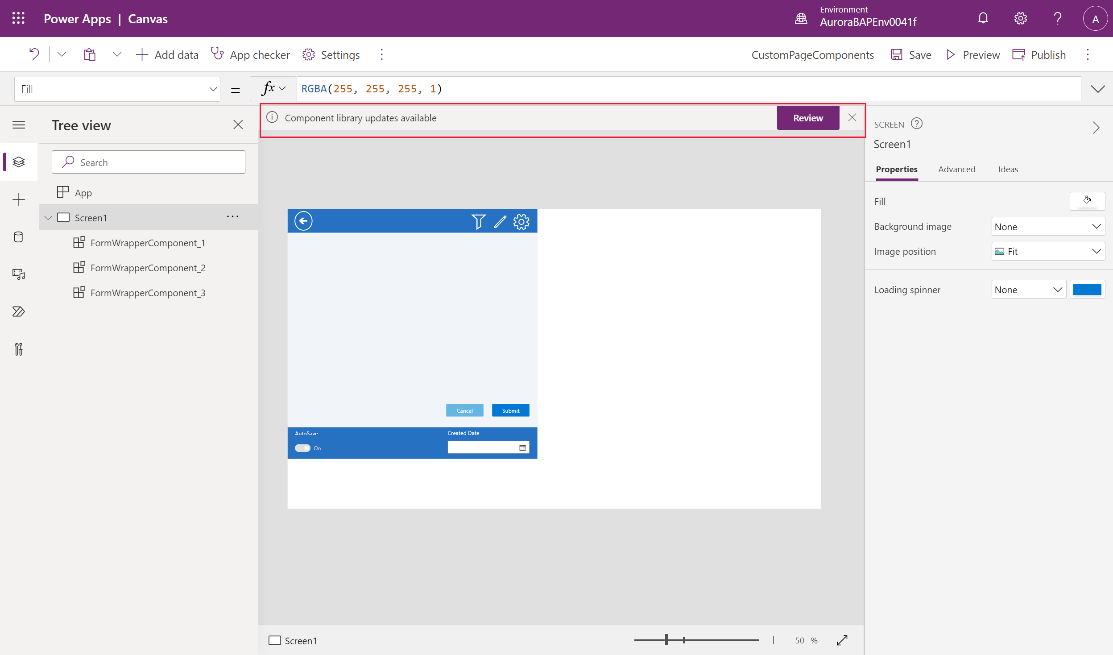The height and width of the screenshot is (655, 1113).
Task: Click the Review button for library updates
Action: (808, 118)
